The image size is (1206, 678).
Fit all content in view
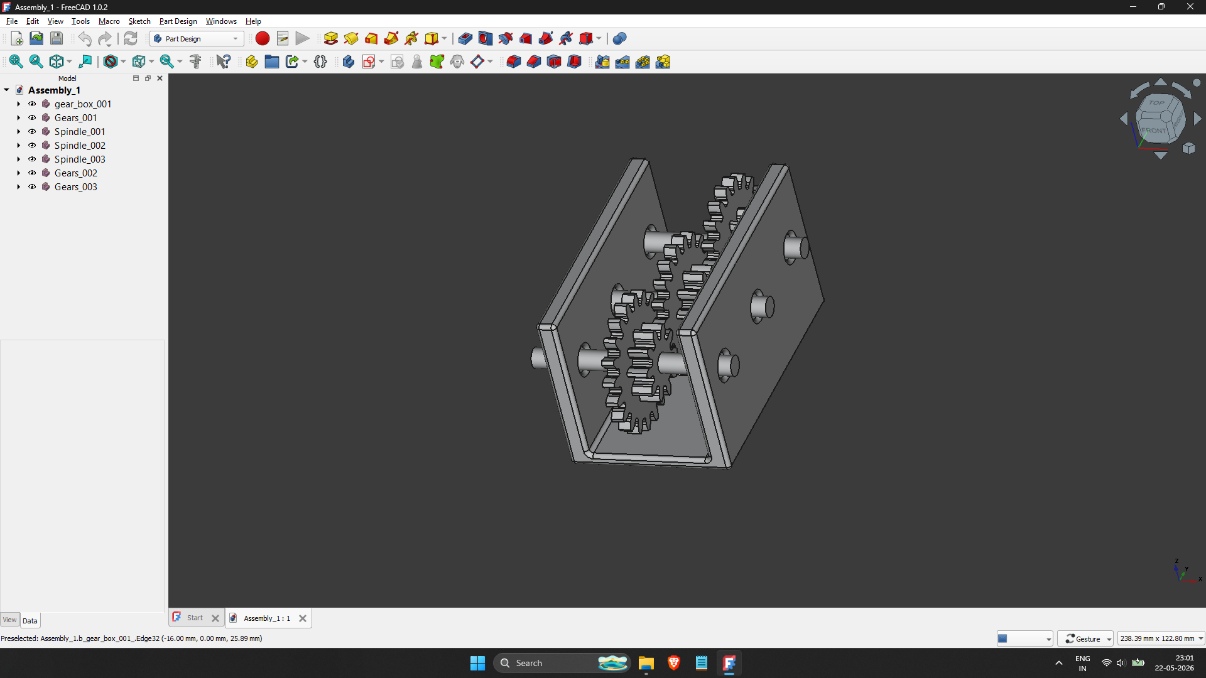point(16,62)
